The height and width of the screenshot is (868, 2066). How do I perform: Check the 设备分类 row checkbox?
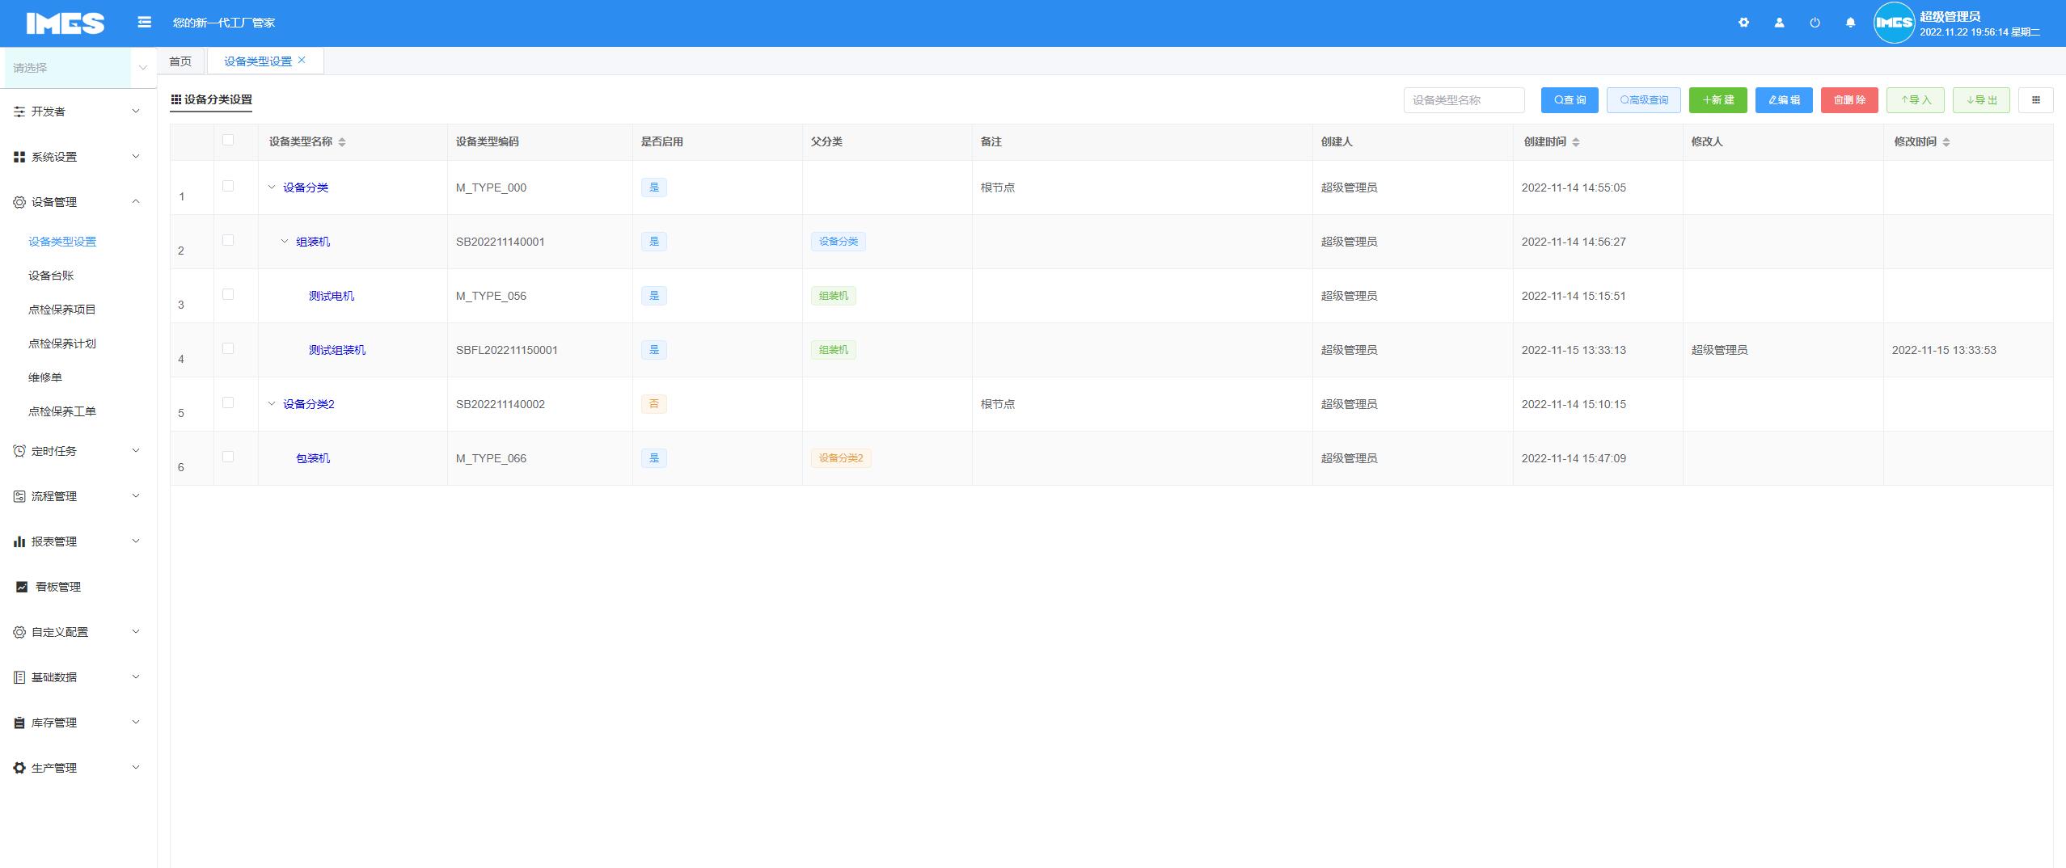[x=228, y=186]
